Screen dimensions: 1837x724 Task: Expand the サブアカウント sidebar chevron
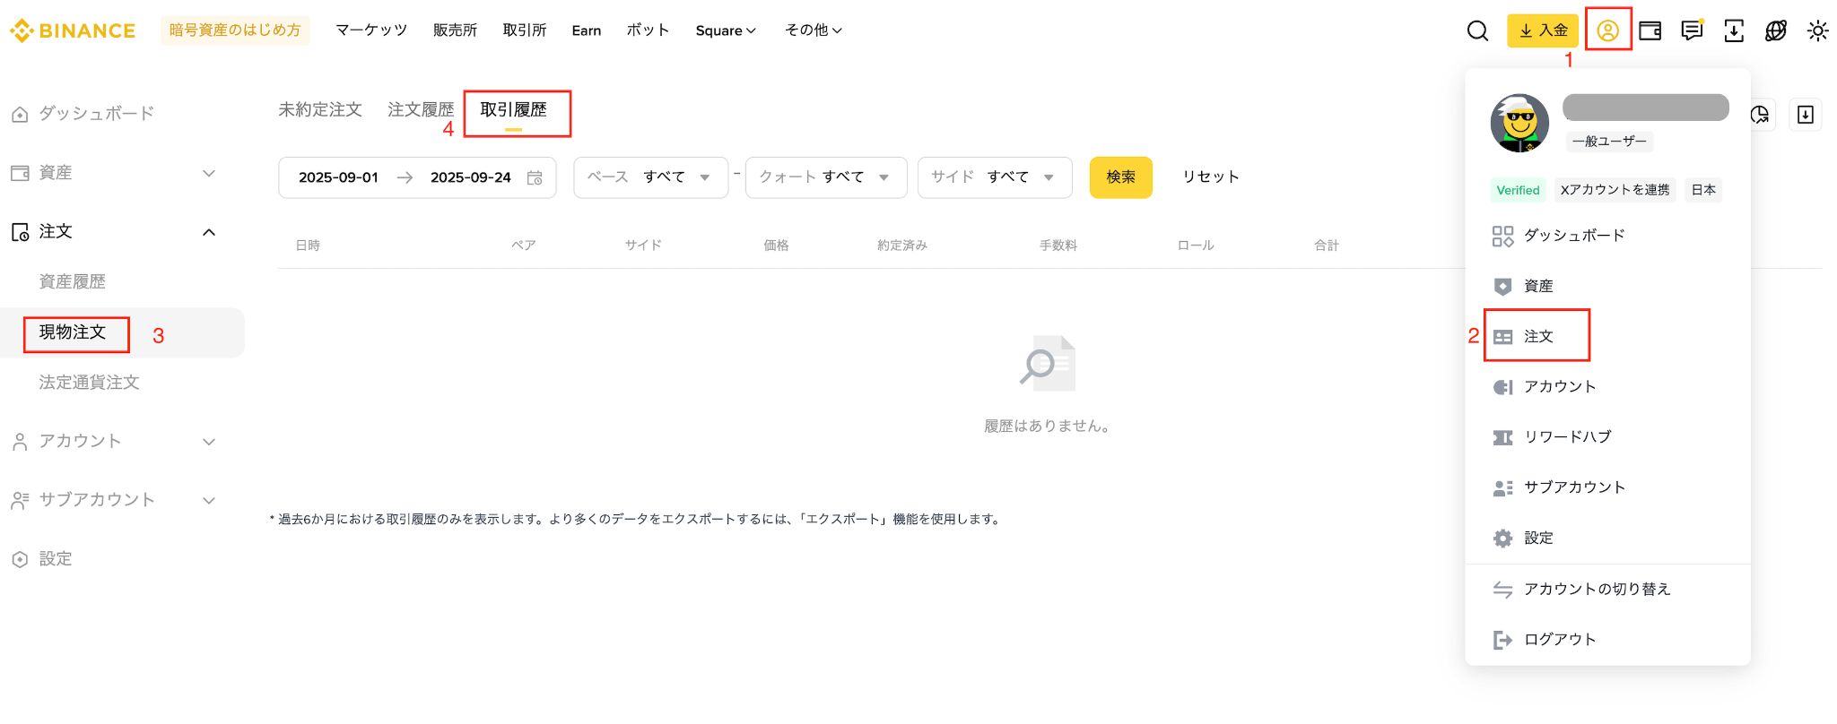tap(209, 500)
